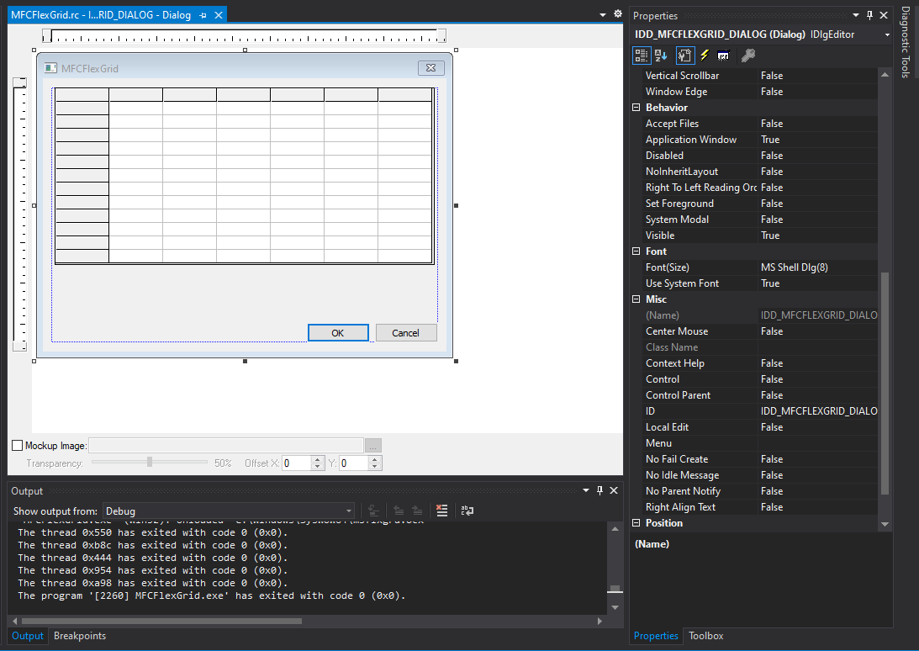The width and height of the screenshot is (919, 651).
Task: Select the Center Mouse property
Action: click(x=754, y=331)
